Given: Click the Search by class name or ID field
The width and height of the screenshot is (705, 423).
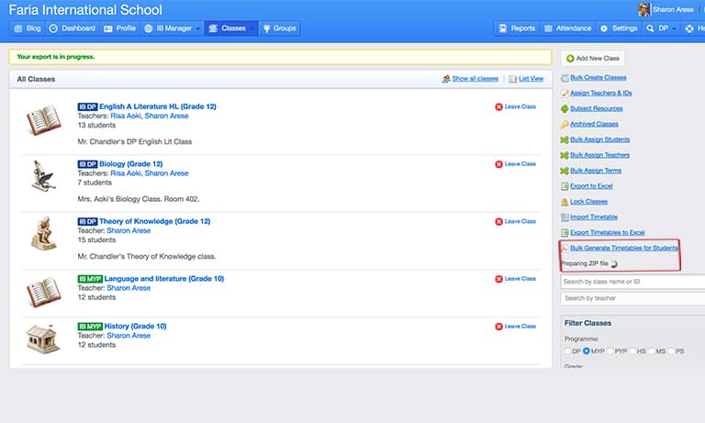Looking at the screenshot, I should (632, 282).
